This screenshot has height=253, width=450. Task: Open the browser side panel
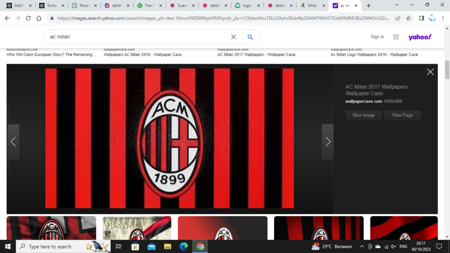pyautogui.click(x=421, y=18)
